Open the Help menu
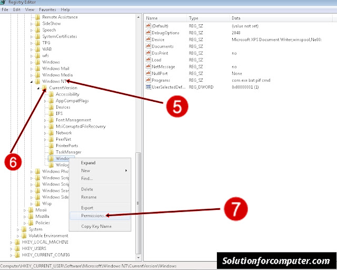This screenshot has width=337, height=270. click(65, 9)
